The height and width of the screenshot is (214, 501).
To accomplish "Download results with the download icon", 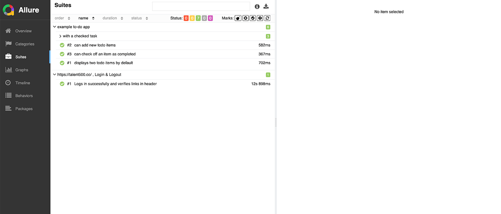I will pos(266,6).
